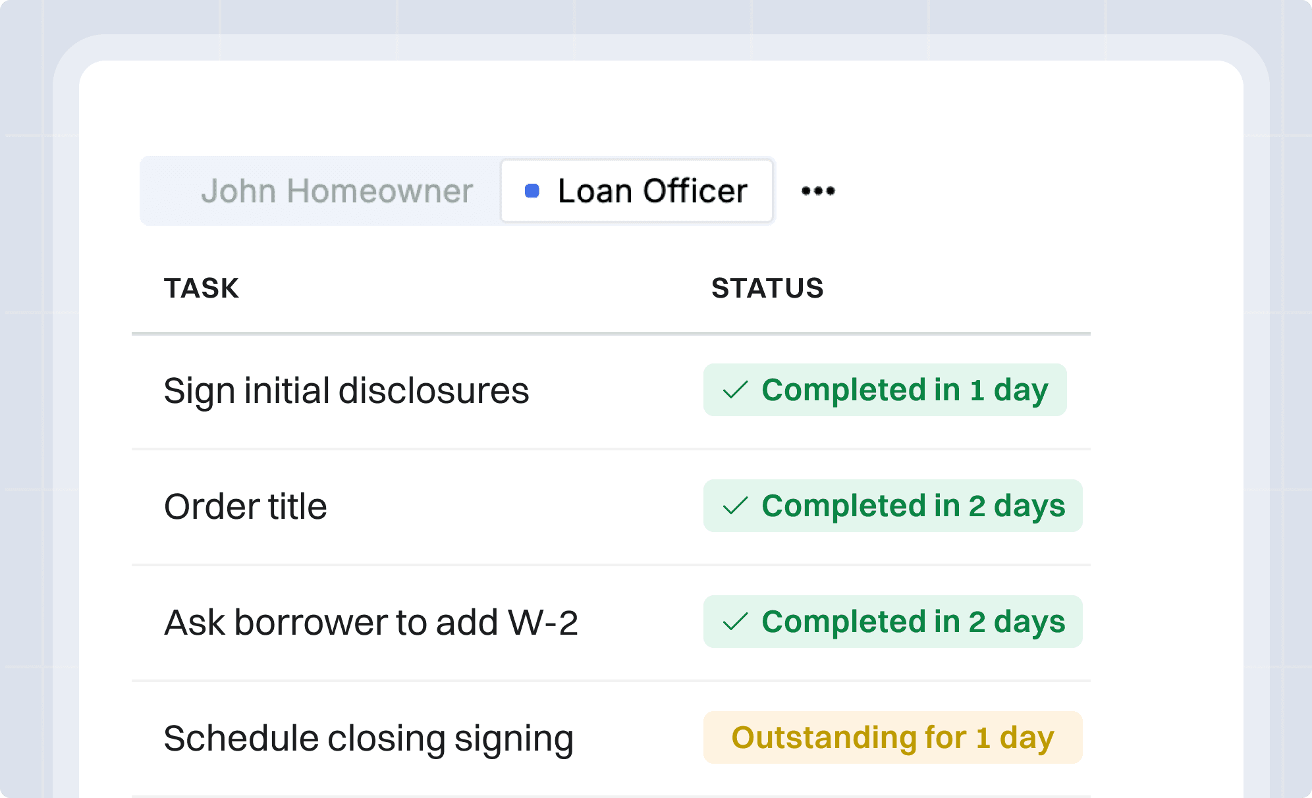Select the Loan Officer tab
The width and height of the screenshot is (1312, 798).
(636, 191)
